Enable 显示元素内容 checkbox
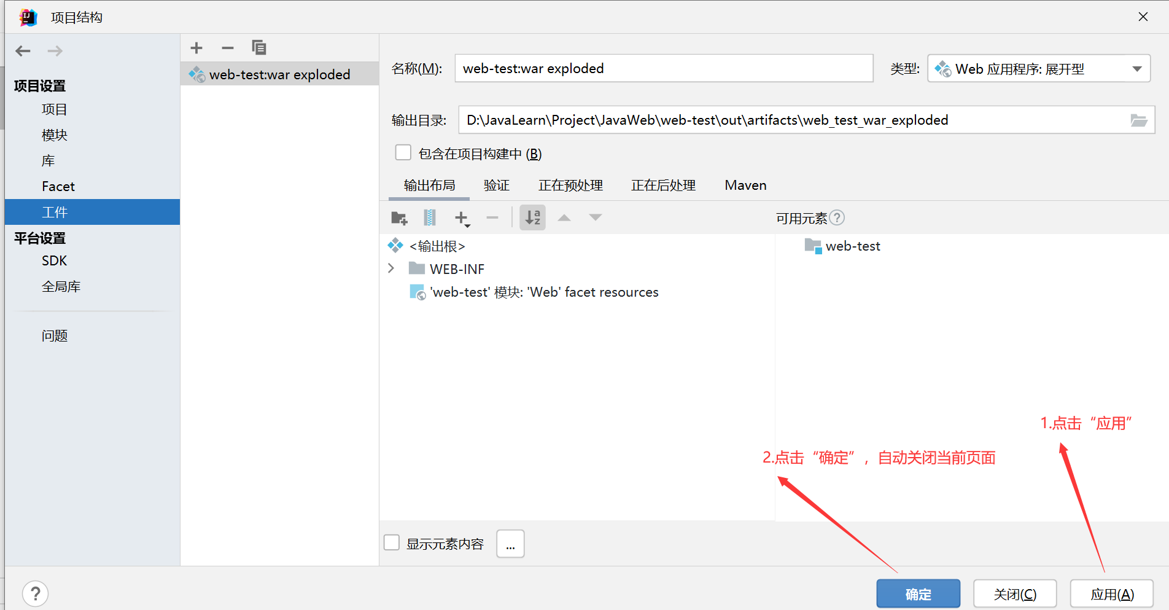 point(392,542)
